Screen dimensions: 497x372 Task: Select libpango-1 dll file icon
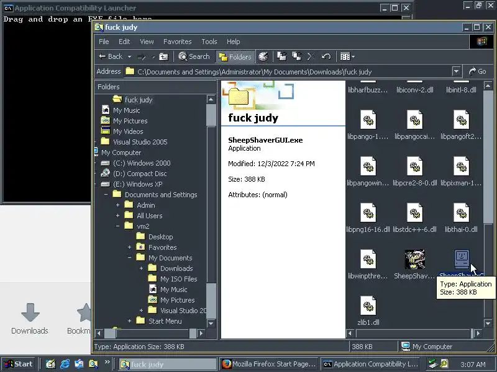click(x=368, y=120)
